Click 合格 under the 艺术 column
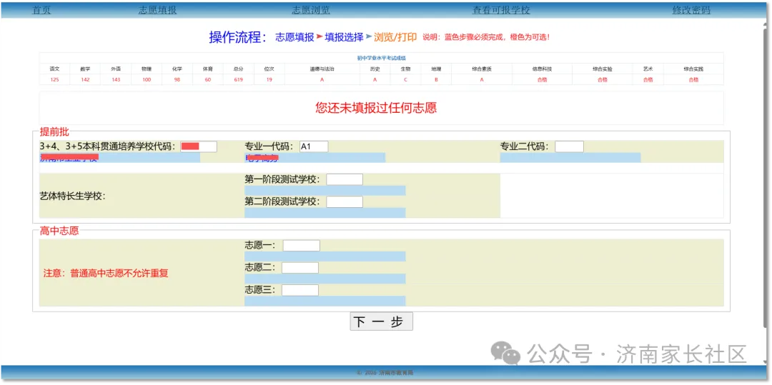 [x=648, y=80]
